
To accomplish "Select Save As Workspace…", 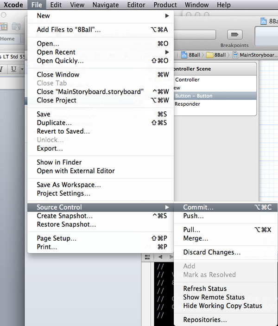I will [101, 185].
